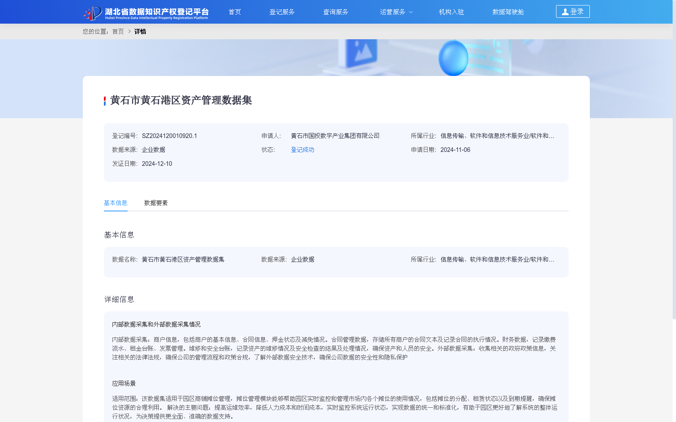Open the 首页 menu item
The image size is (676, 422).
[234, 12]
